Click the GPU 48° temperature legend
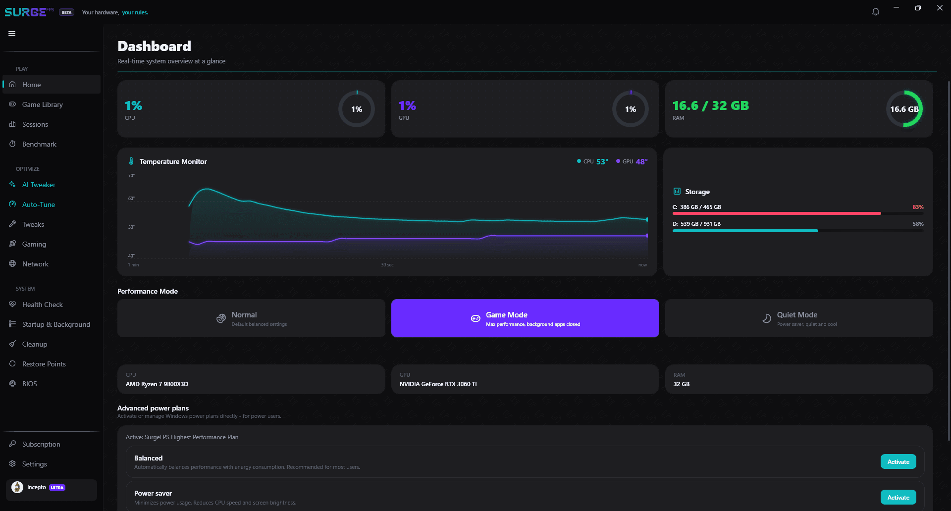Screen dimensions: 951x511 click(632, 161)
